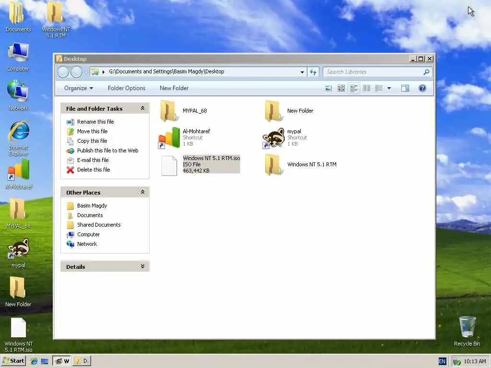The image size is (491, 368).
Task: Switch to small icons list view
Action: click(366, 88)
